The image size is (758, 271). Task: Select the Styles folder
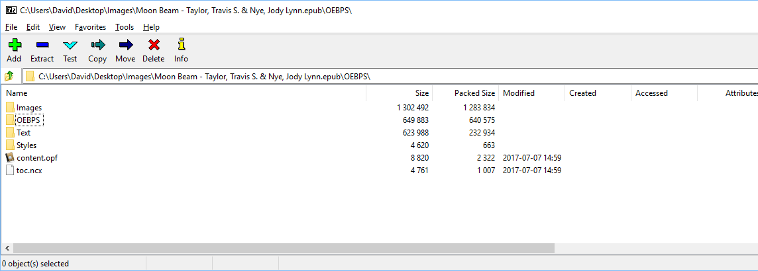click(26, 145)
